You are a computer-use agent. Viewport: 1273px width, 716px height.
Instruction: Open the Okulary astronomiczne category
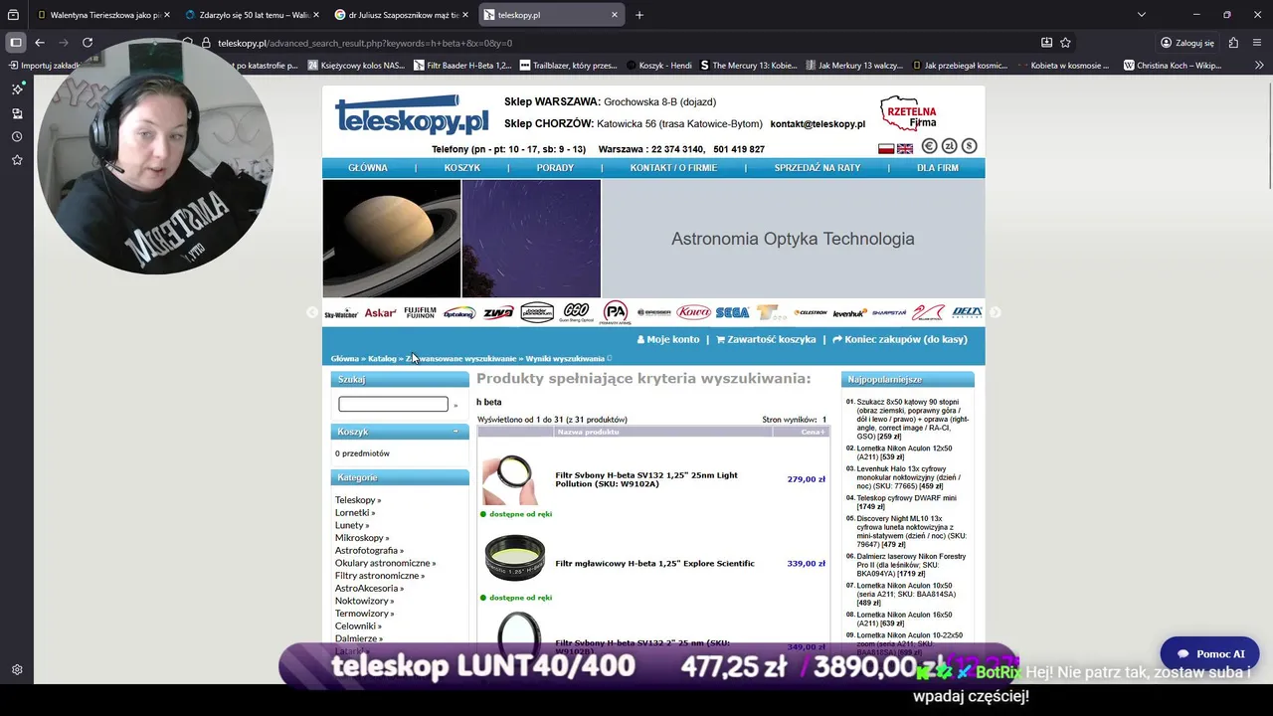(x=385, y=563)
